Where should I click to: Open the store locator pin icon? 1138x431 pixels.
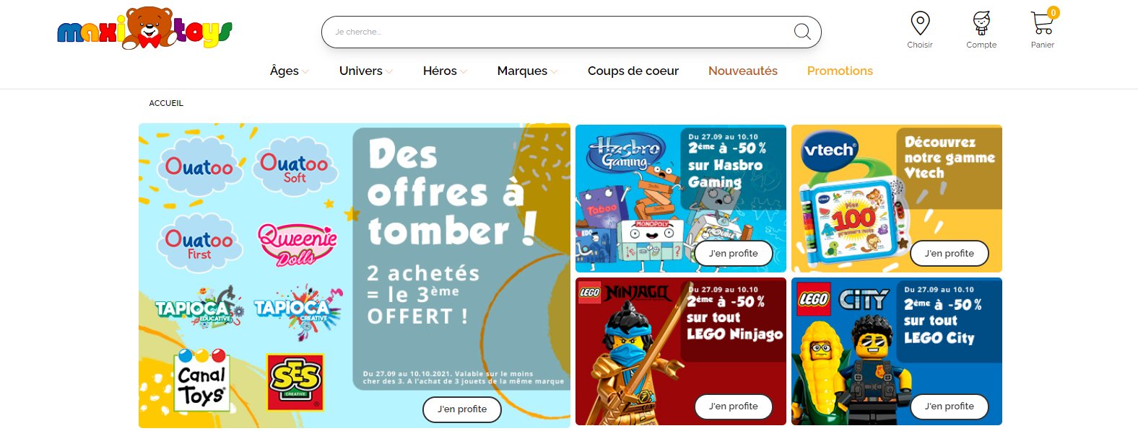pyautogui.click(x=920, y=23)
